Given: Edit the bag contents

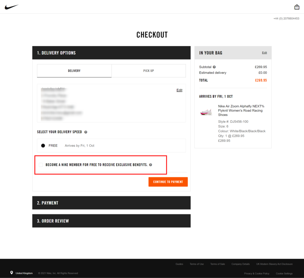Looking at the screenshot, I should [265, 53].
